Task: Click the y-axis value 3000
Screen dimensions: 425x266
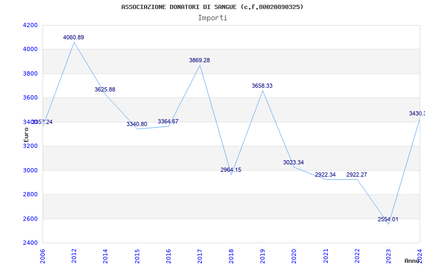Action: (30, 170)
